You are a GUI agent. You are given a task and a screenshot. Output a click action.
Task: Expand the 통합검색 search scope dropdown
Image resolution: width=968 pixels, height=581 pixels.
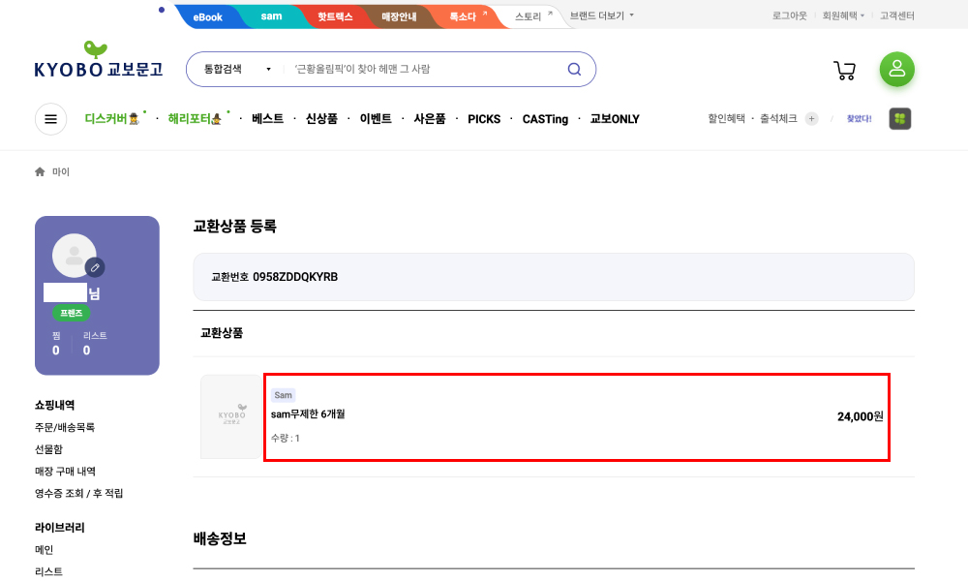238,69
